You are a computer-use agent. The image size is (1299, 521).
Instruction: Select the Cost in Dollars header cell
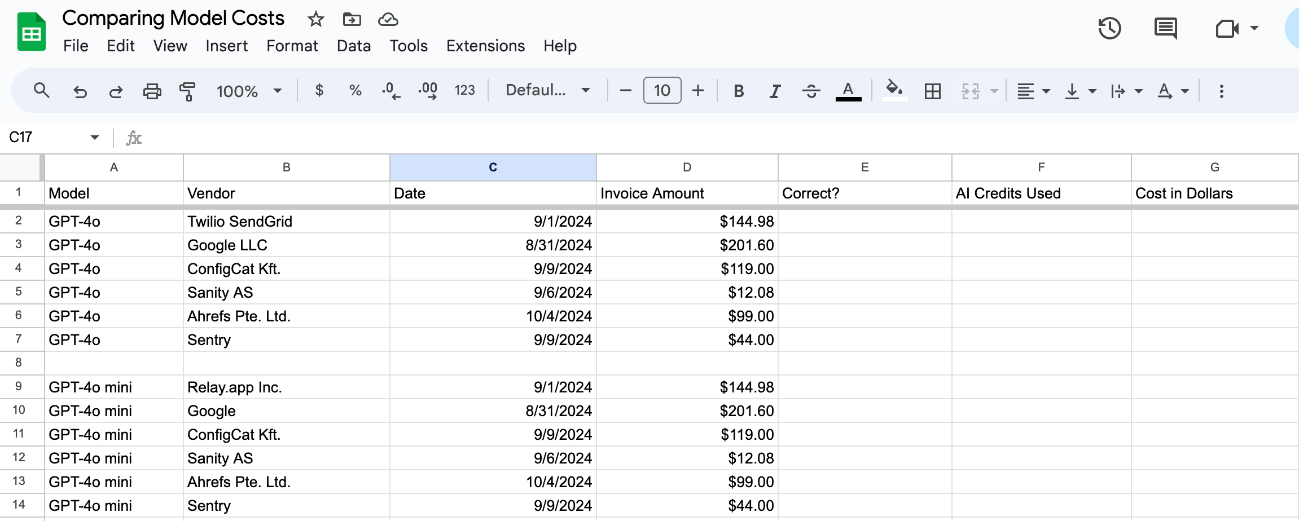tap(1214, 193)
